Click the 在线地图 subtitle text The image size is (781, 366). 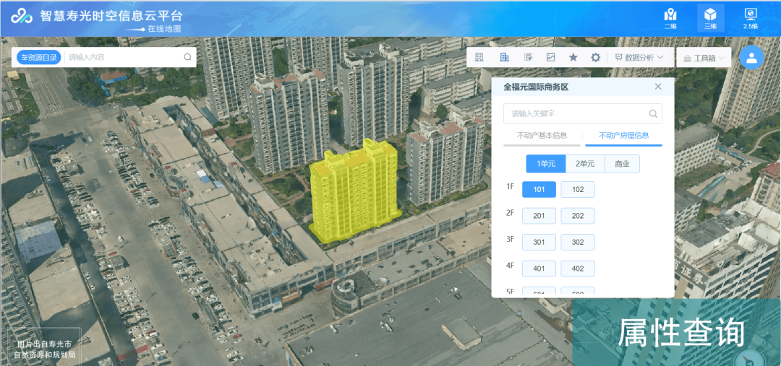164,29
